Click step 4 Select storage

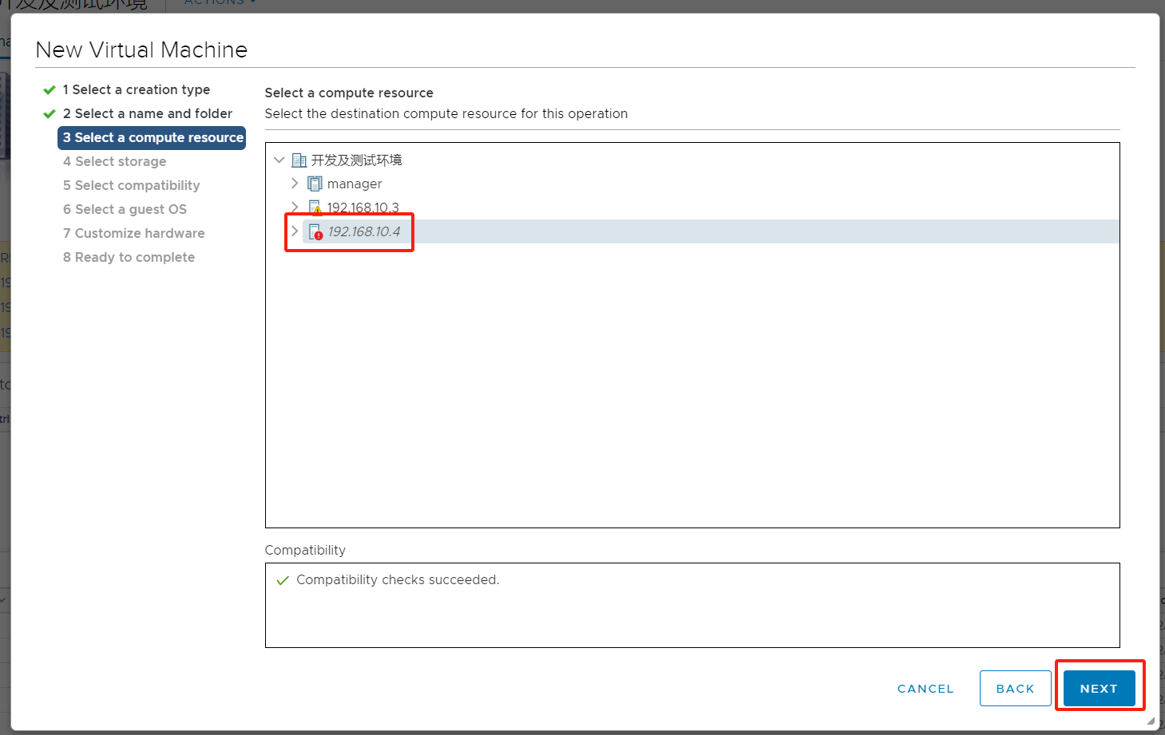[114, 161]
